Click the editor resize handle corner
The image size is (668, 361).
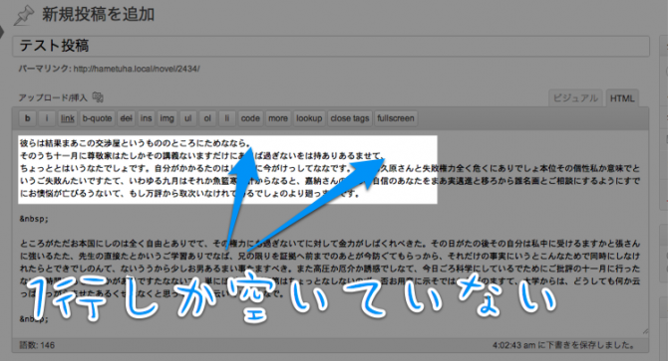click(x=645, y=331)
